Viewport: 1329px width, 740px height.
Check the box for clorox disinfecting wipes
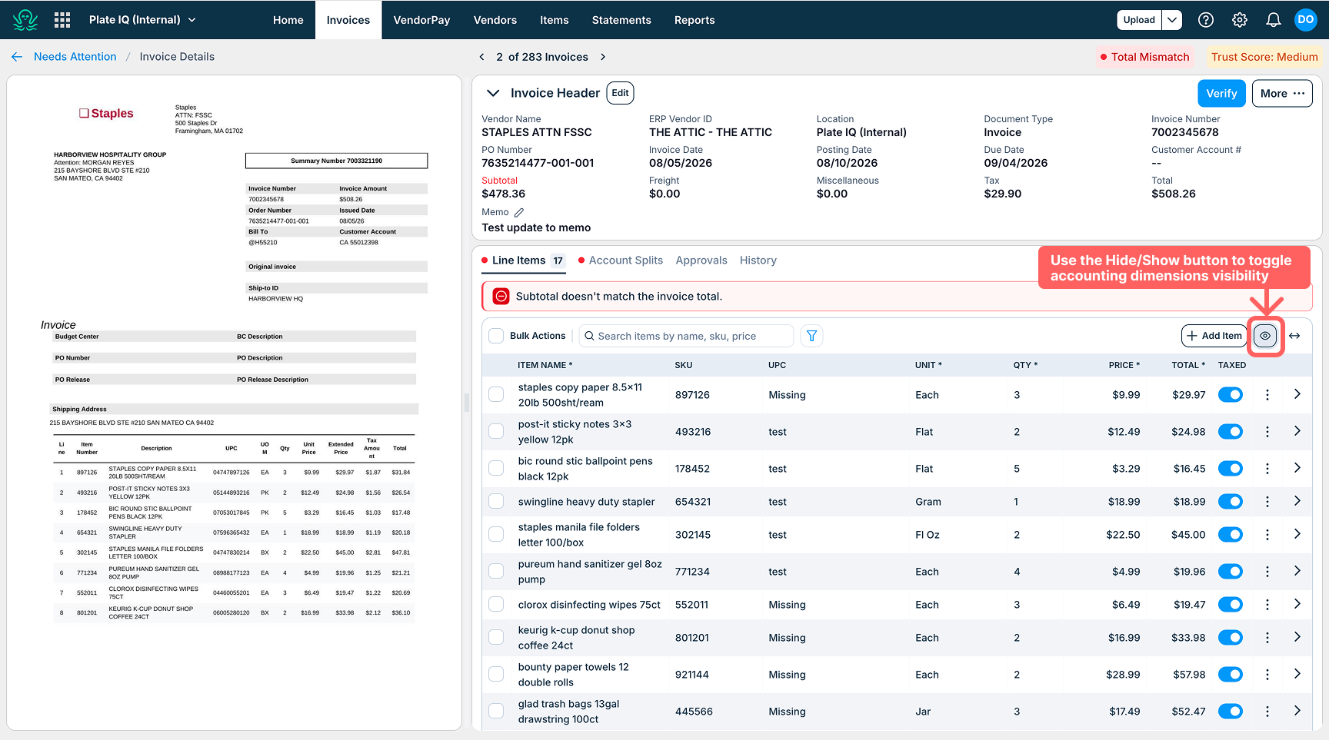coord(496,605)
